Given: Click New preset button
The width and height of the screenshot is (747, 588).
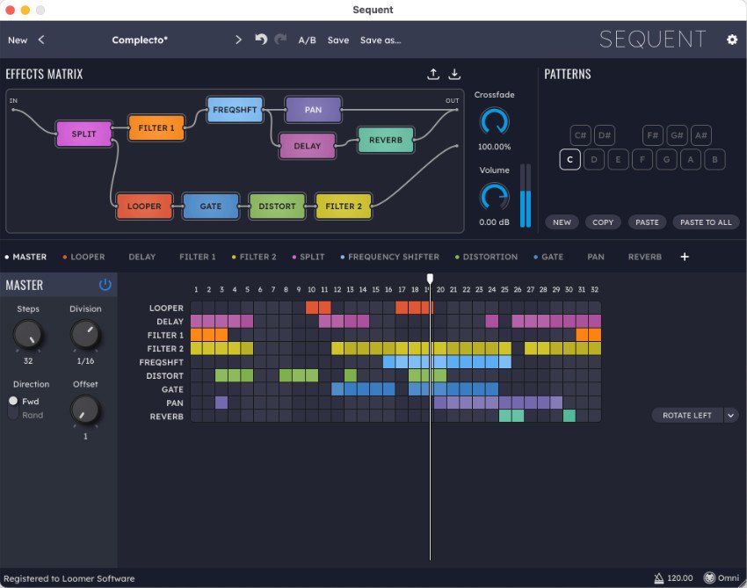Looking at the screenshot, I should point(18,40).
